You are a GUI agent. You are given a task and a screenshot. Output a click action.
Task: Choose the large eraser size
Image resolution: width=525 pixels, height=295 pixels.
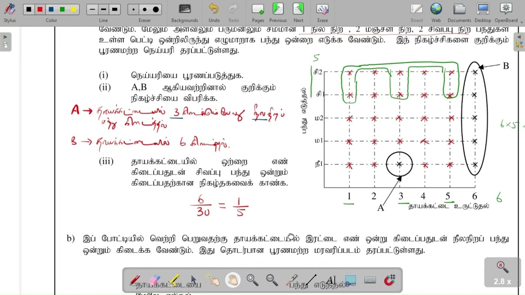coord(156,9)
